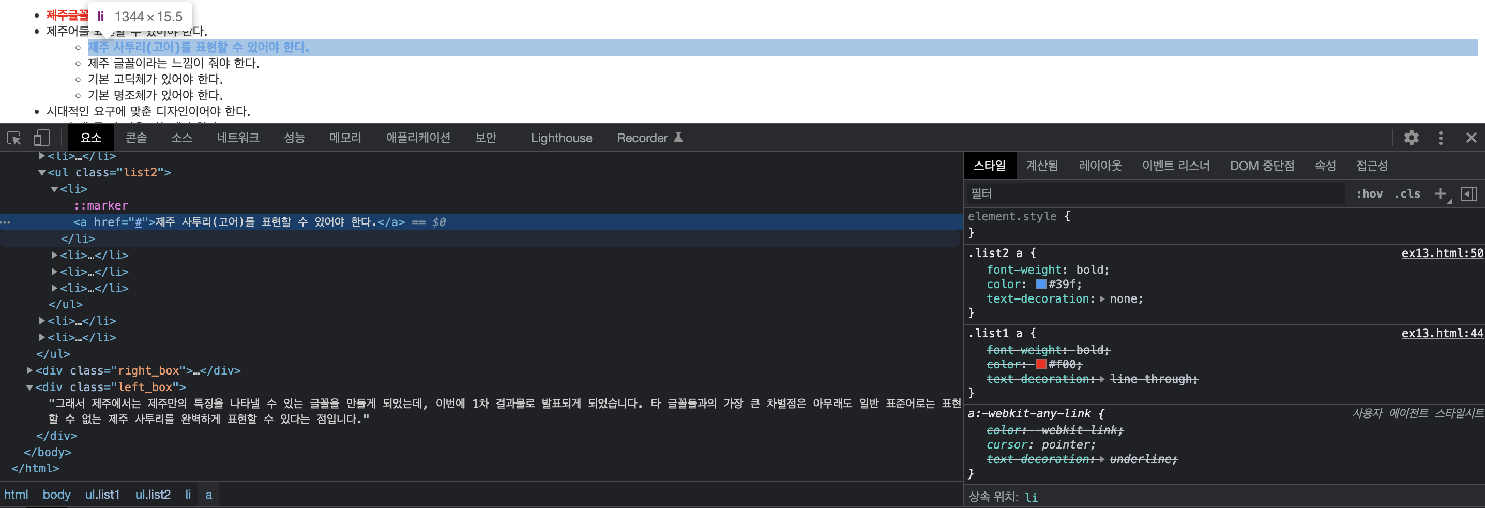
Task: Open the 속성 tab
Action: (1325, 166)
